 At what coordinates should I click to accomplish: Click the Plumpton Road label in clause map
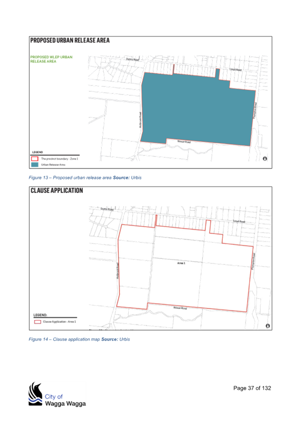pyautogui.click(x=253, y=261)
